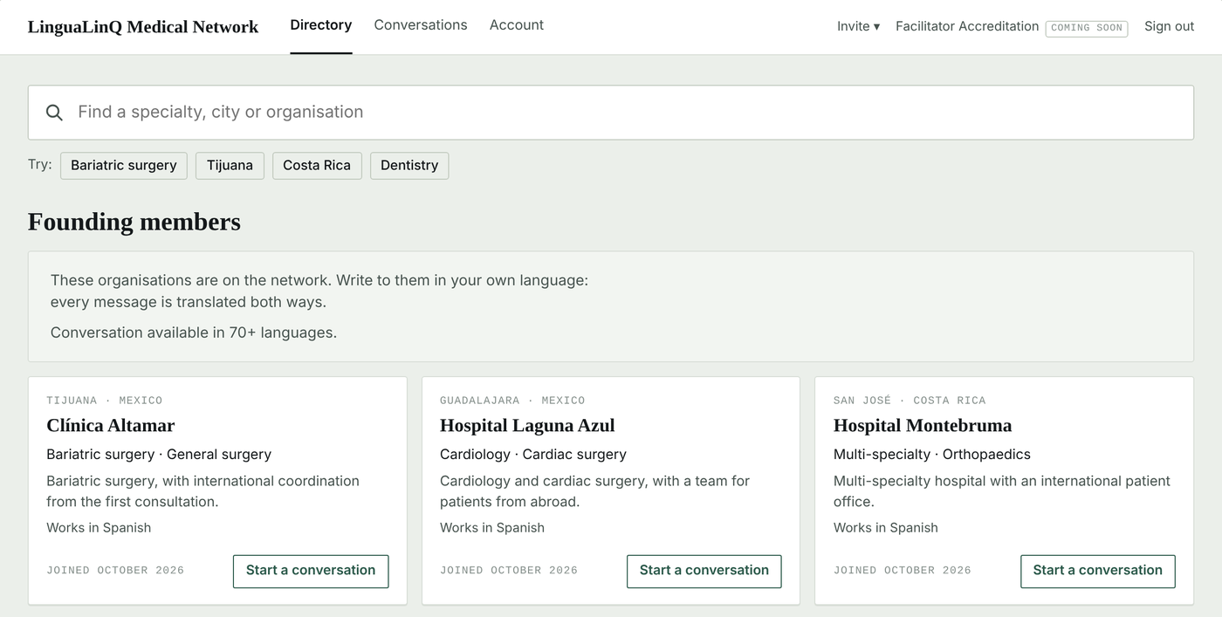Click the Founding members heading
The height and width of the screenshot is (617, 1222).
coord(134,222)
